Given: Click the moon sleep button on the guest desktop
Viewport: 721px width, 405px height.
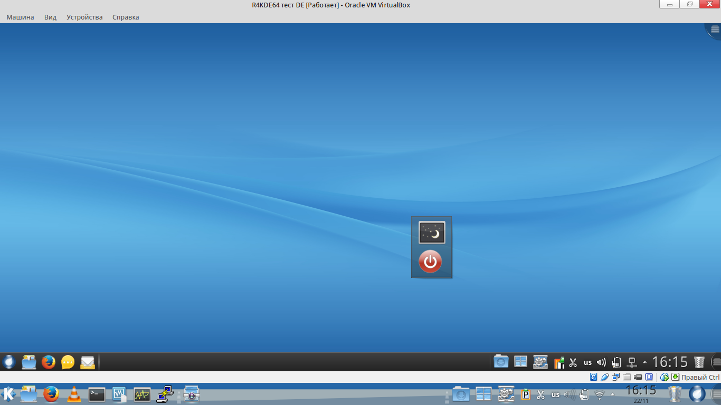Looking at the screenshot, I should [x=432, y=233].
